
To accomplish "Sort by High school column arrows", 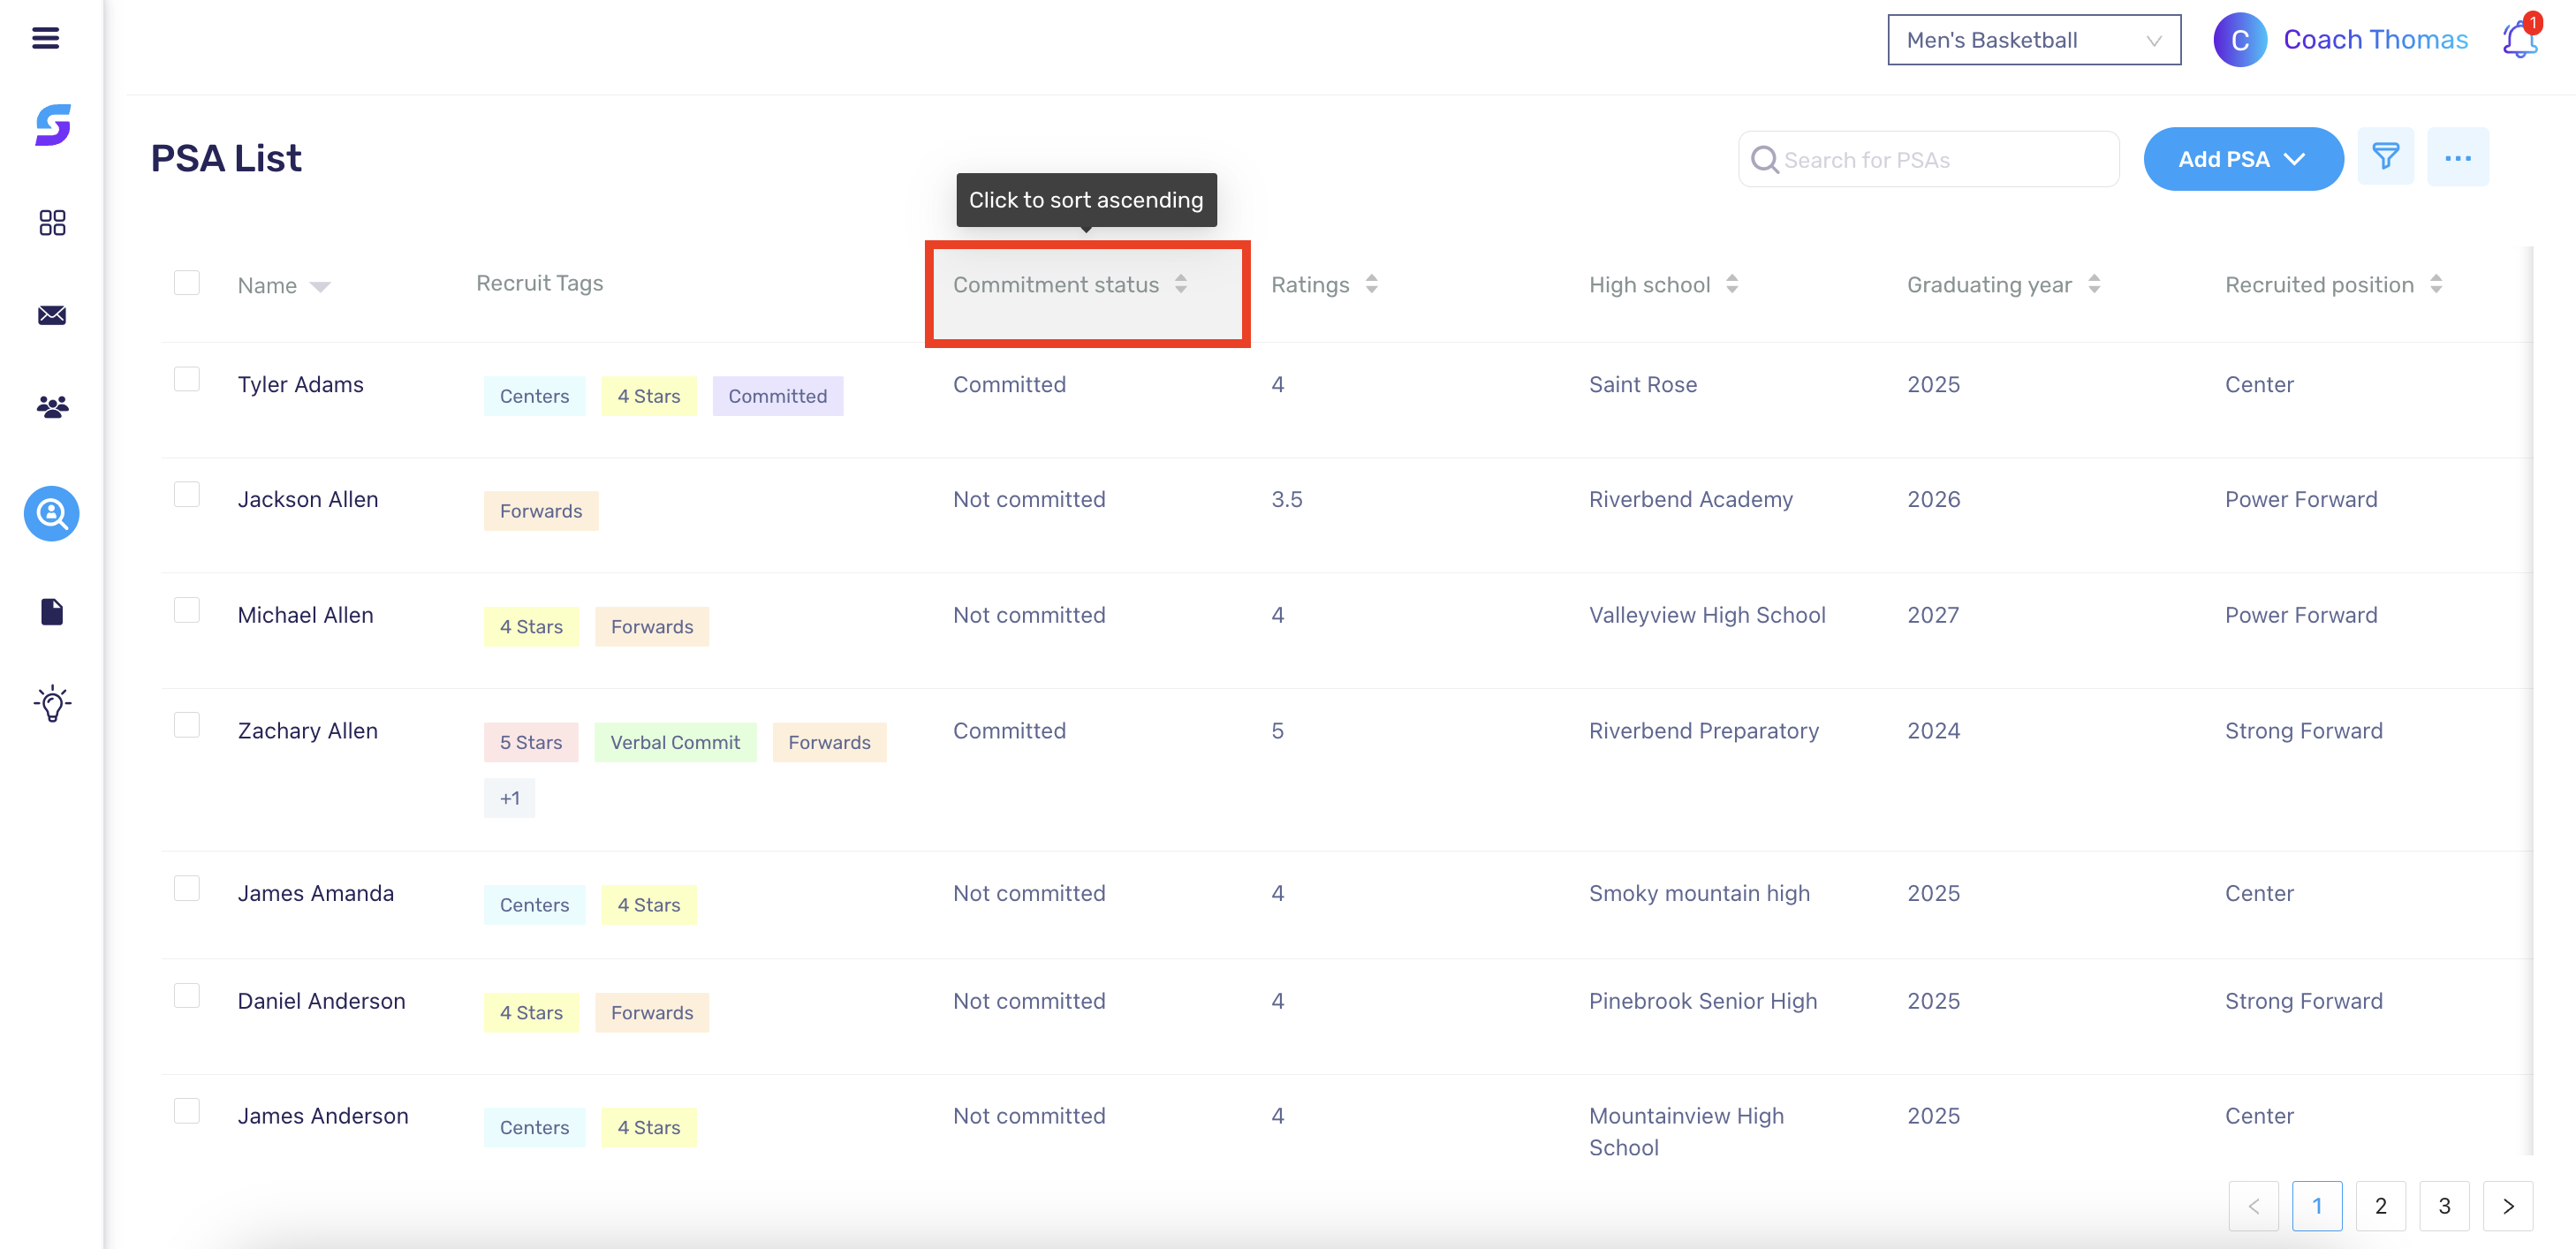I will [x=1732, y=284].
